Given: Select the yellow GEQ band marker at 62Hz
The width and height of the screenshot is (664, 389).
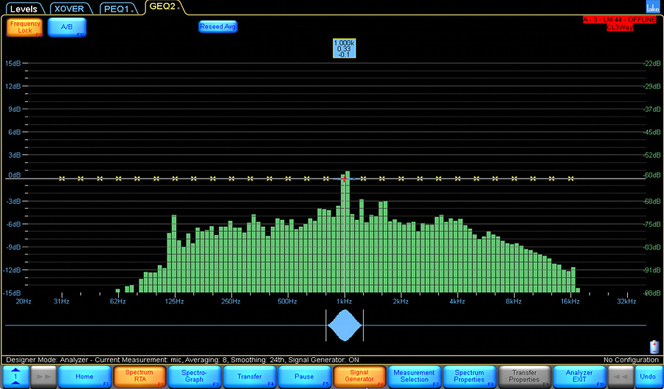Looking at the screenshot, I should pos(119,179).
